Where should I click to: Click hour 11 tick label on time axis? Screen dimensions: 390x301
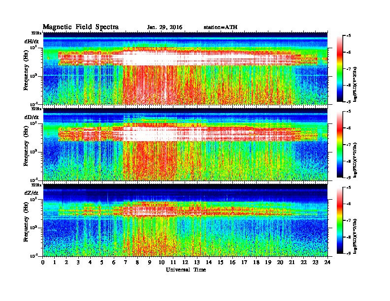(x=173, y=262)
